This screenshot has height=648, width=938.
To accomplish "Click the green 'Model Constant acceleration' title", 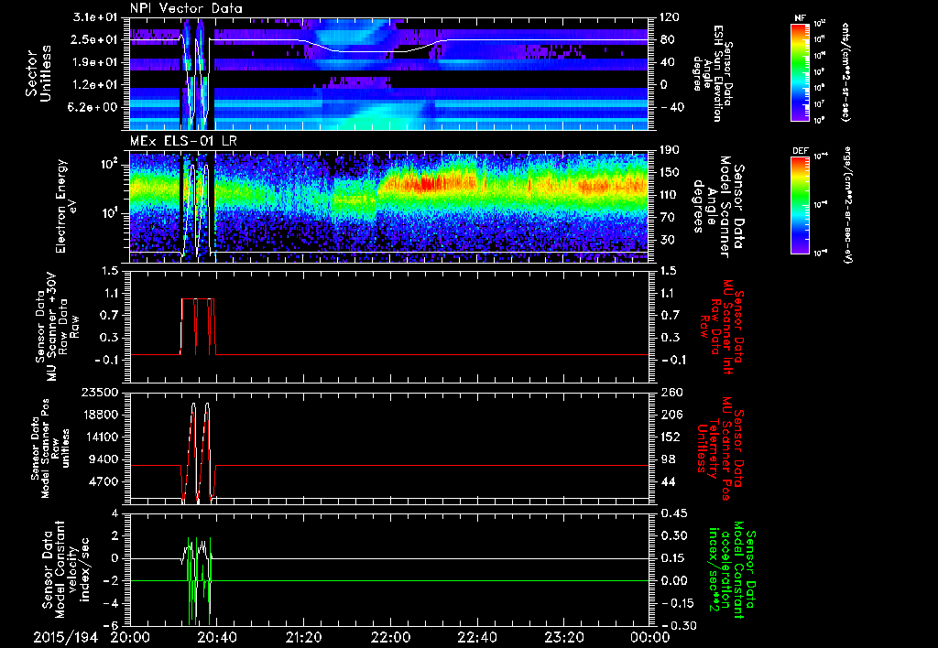I will pos(732,567).
